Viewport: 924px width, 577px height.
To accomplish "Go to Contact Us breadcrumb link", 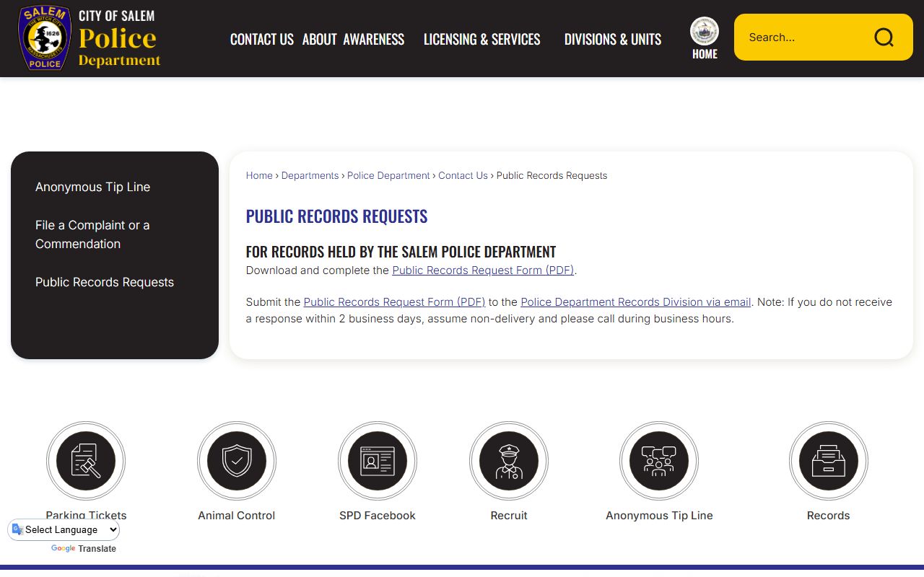I will [463, 175].
